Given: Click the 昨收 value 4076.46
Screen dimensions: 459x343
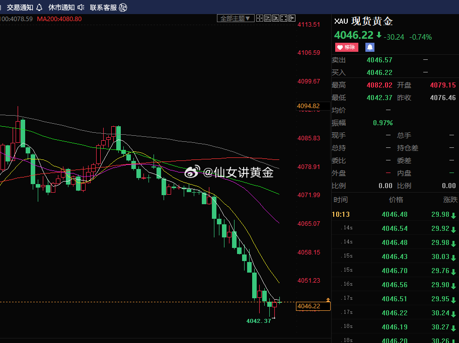Looking at the screenshot, I should click(443, 98).
